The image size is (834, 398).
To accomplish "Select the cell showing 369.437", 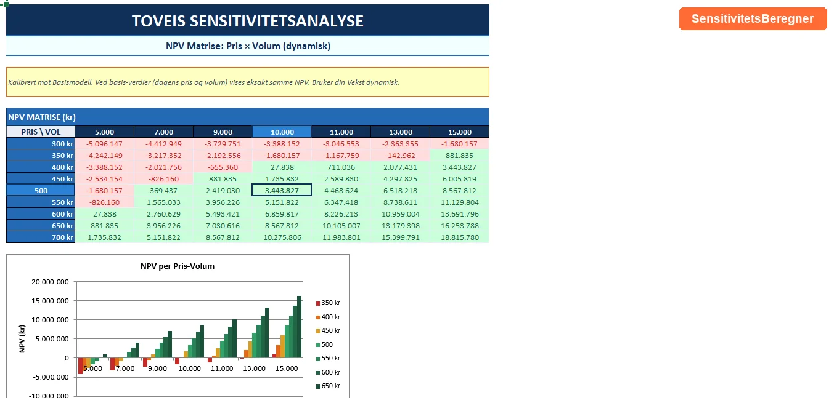I will pyautogui.click(x=164, y=191).
